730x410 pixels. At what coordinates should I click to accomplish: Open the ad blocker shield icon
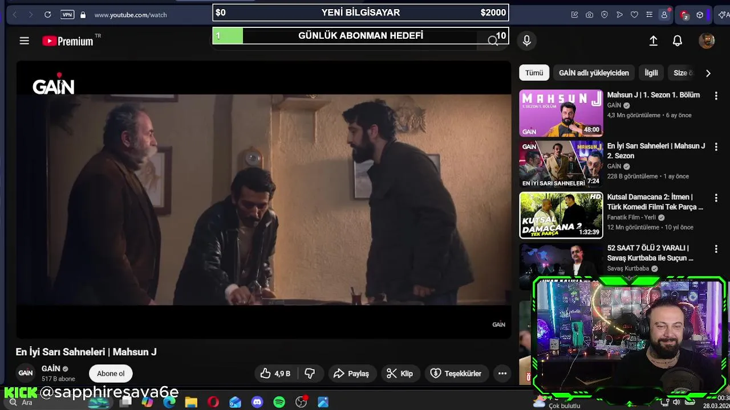point(605,15)
